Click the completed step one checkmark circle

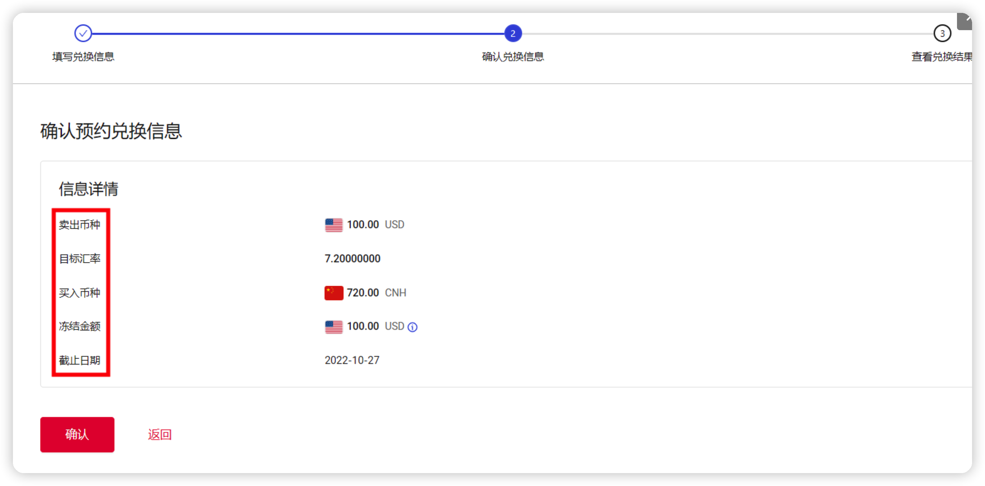click(x=83, y=34)
